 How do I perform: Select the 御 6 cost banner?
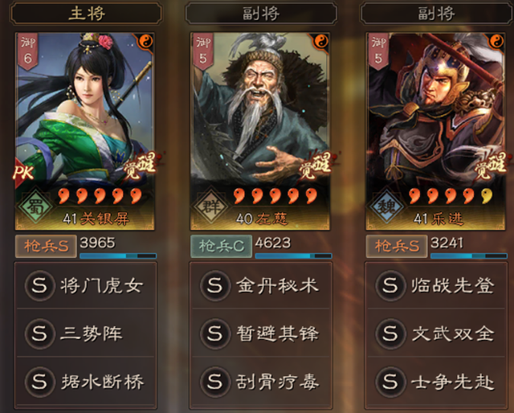[28, 51]
